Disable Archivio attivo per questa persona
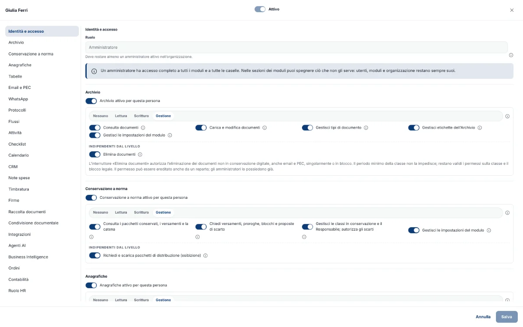 (91, 101)
